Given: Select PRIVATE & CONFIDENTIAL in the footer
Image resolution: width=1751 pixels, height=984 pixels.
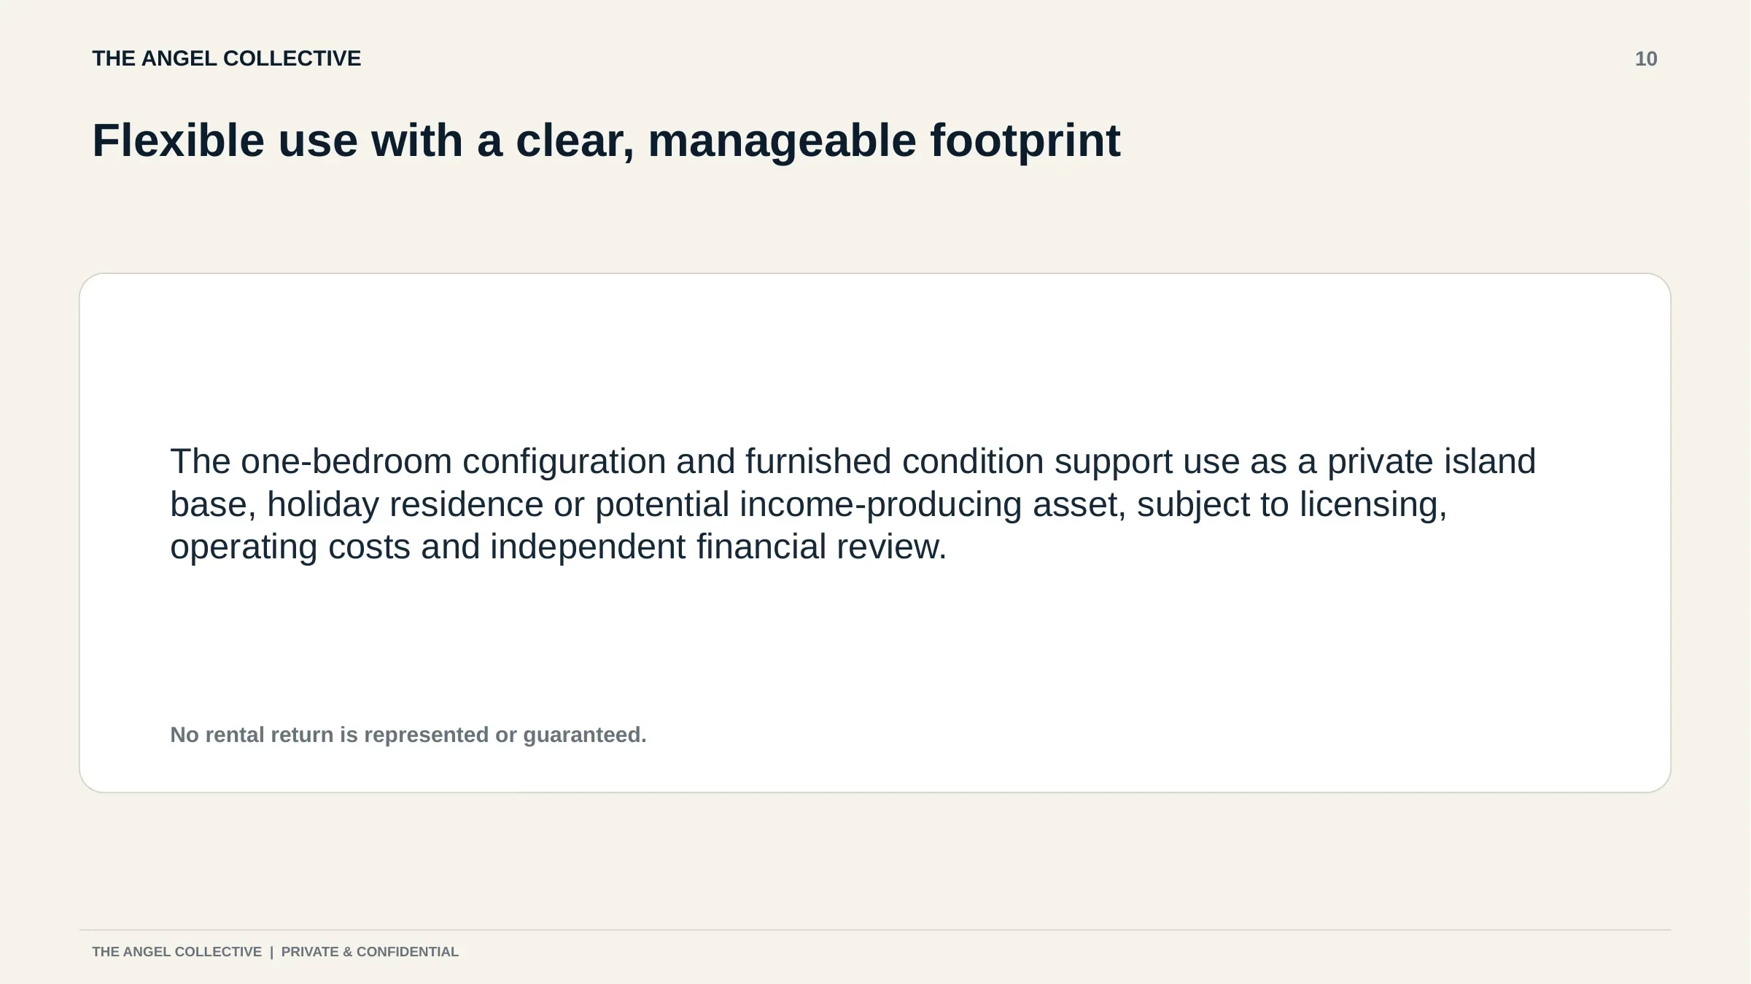Looking at the screenshot, I should tap(370, 952).
